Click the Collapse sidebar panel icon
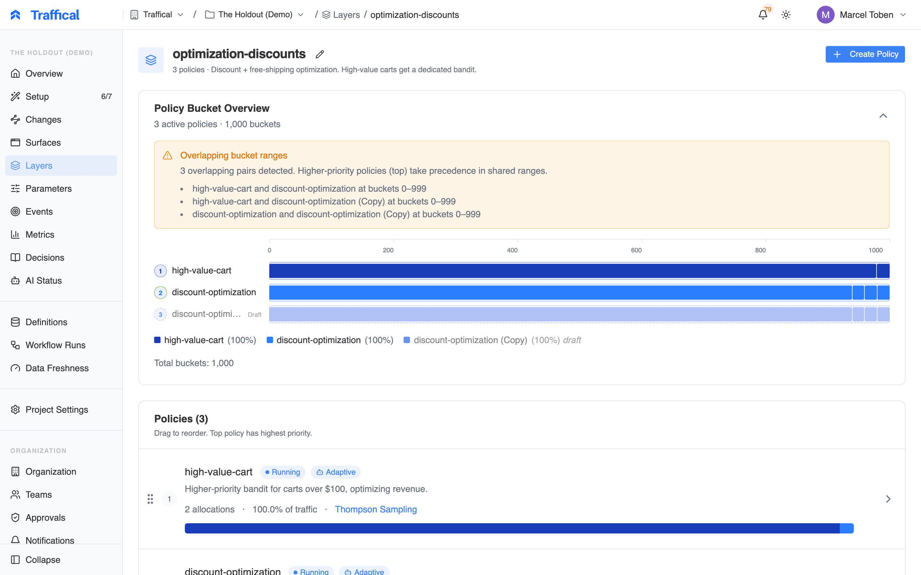 [x=15, y=560]
